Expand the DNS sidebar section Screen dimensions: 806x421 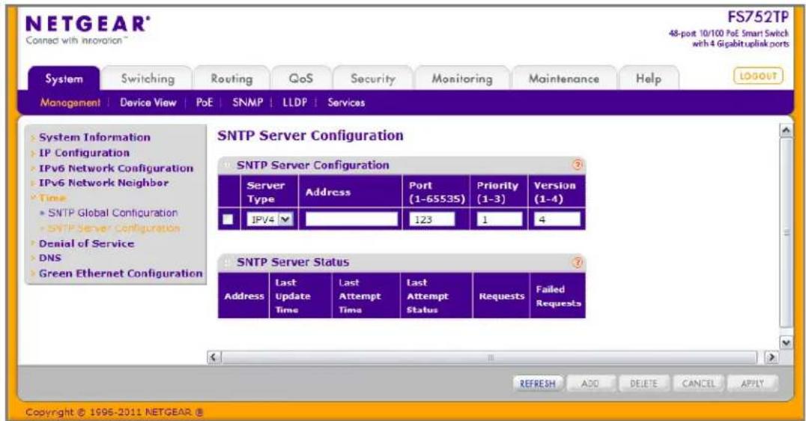pyautogui.click(x=50, y=258)
